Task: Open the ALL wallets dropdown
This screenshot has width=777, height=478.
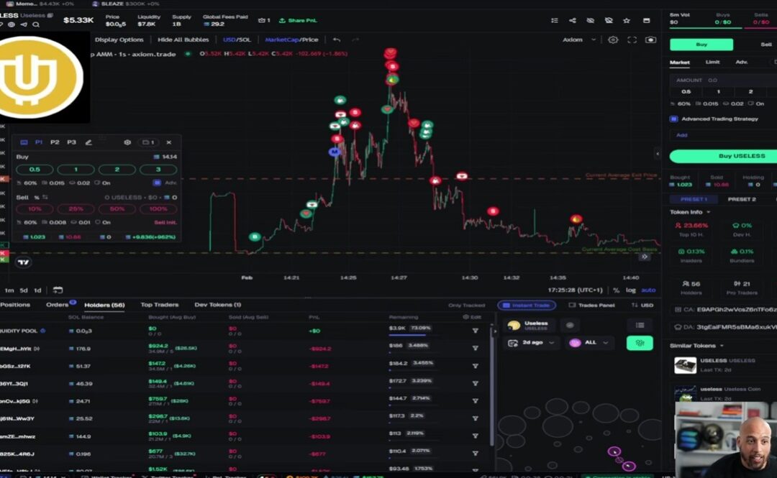Action: click(x=589, y=343)
